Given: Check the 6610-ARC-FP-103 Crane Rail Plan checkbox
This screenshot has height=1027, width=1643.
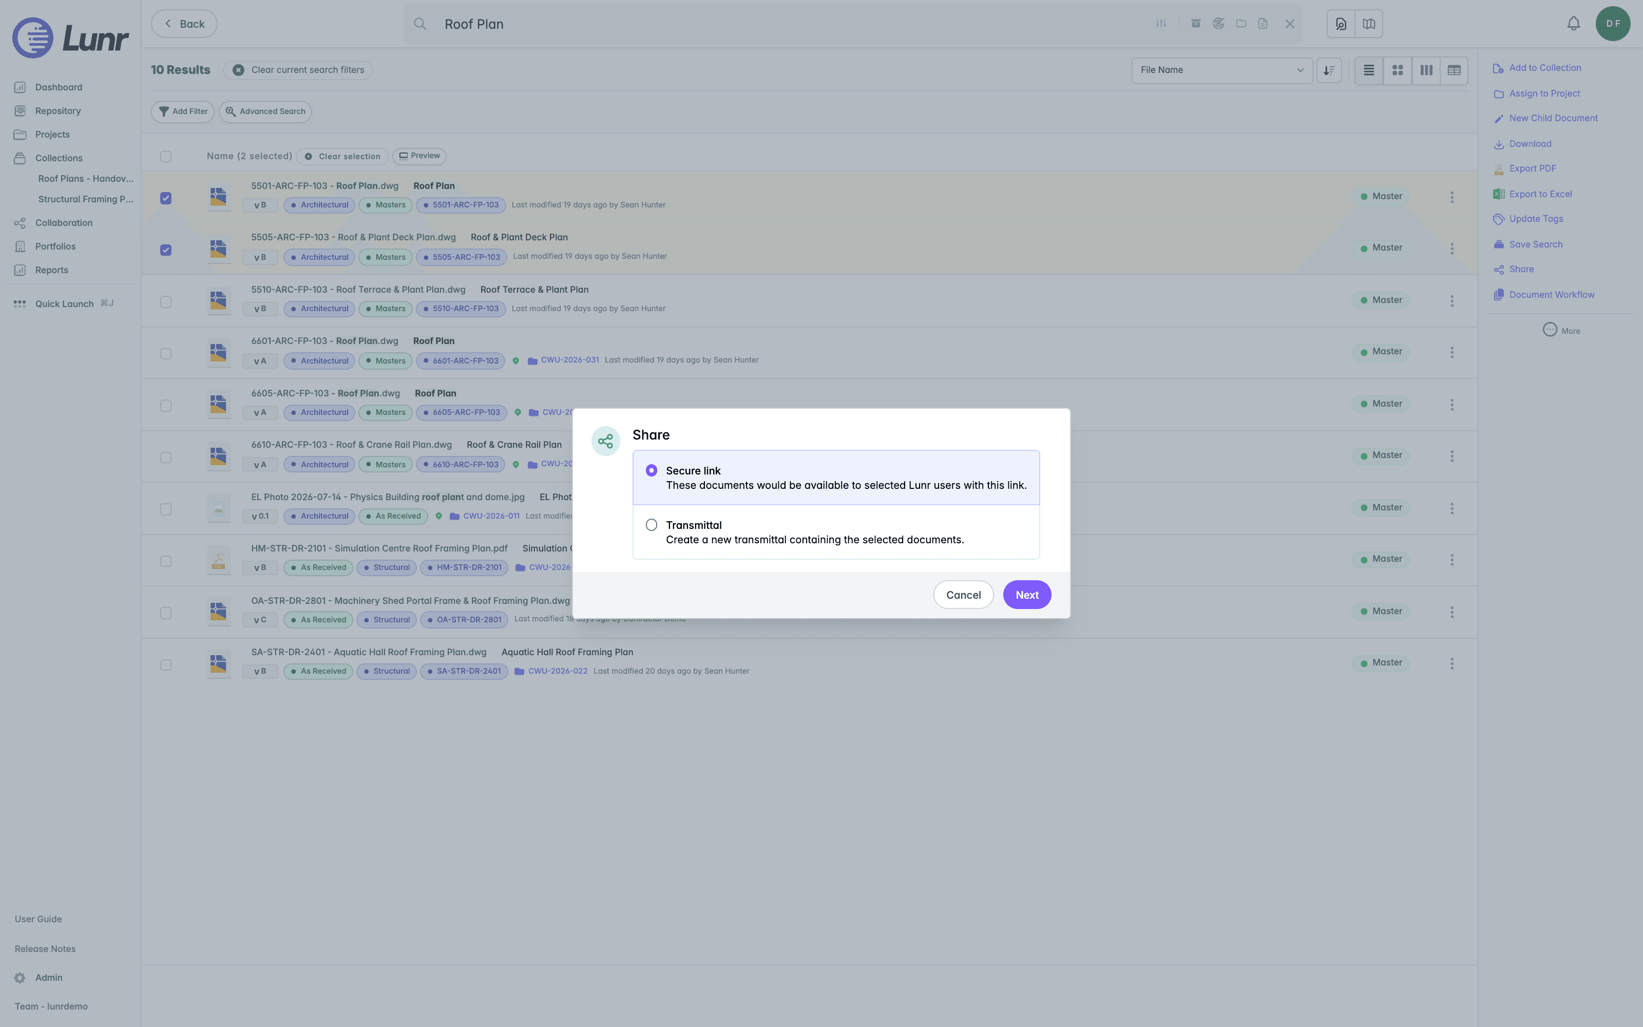Looking at the screenshot, I should (x=166, y=457).
